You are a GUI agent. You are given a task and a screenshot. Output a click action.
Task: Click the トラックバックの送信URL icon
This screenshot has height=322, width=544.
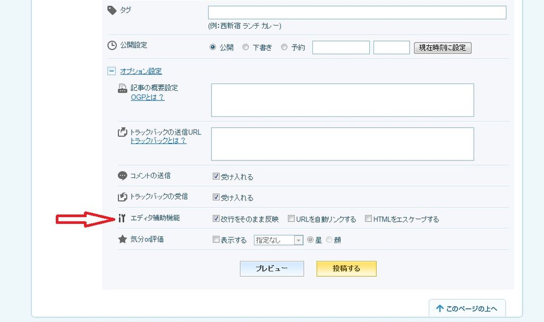(122, 132)
